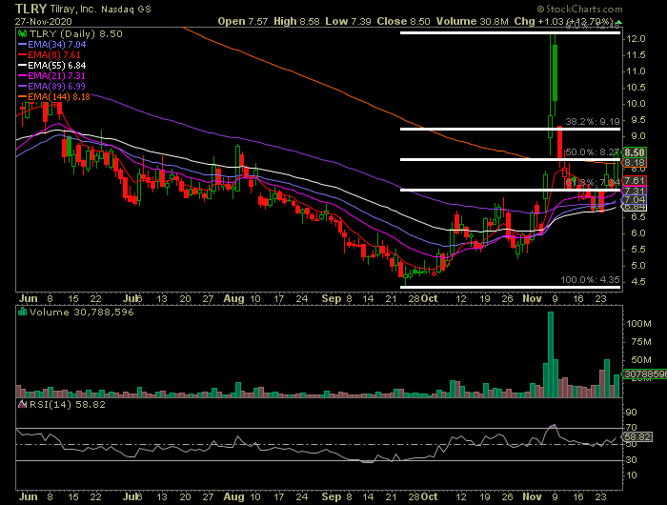
Task: Click the 100.0%: 4.35 Fibonacci label
Action: click(x=590, y=280)
